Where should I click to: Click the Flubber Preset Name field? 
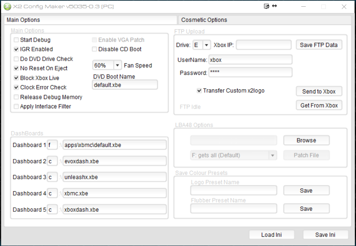[233, 208]
